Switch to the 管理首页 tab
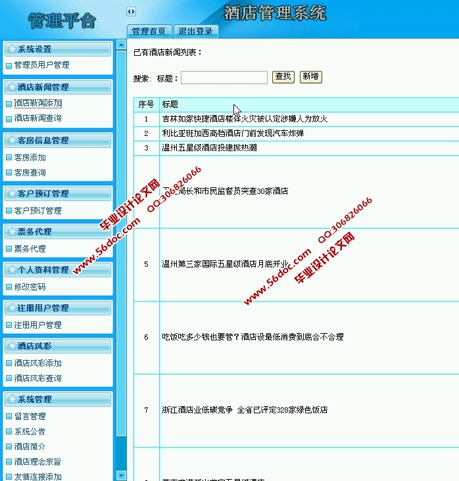 [x=149, y=31]
